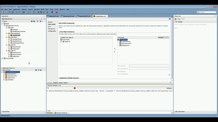218x122 pixels.
Task: Click the shuttle right arrow to add instance
Action: click(115, 49)
